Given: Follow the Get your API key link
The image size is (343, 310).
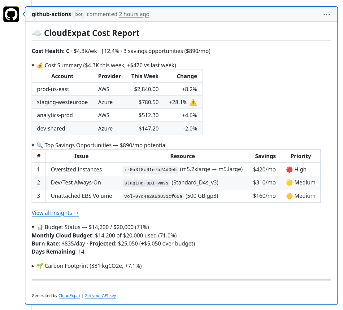Looking at the screenshot, I should pyautogui.click(x=100, y=296).
